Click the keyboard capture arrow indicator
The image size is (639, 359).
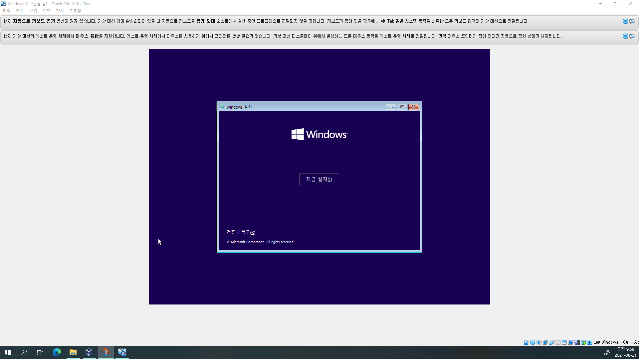(590, 342)
